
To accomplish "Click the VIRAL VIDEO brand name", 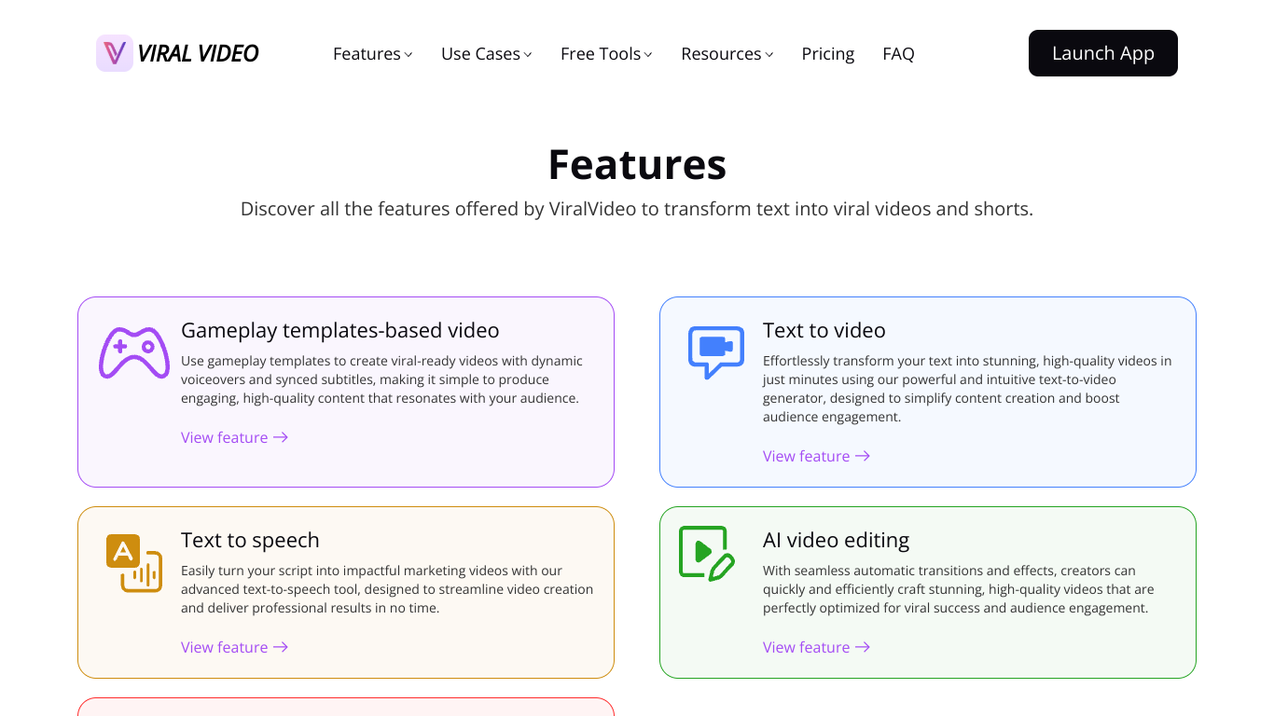I will (x=198, y=54).
